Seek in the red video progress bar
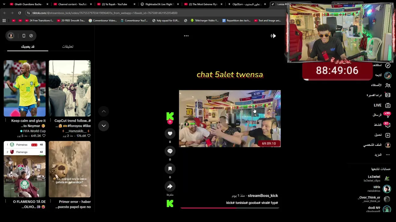Image resolution: width=396 pixels, height=222 pixels. 230,208
